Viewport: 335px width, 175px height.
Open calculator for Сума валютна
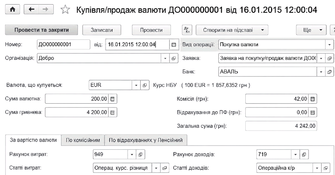tap(113, 99)
